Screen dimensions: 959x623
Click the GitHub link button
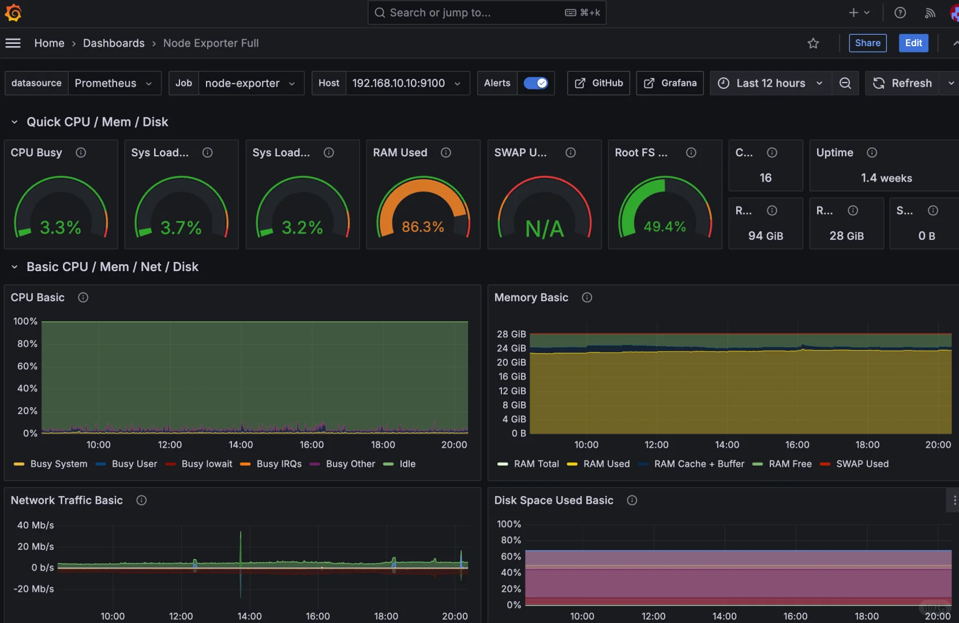pos(599,83)
